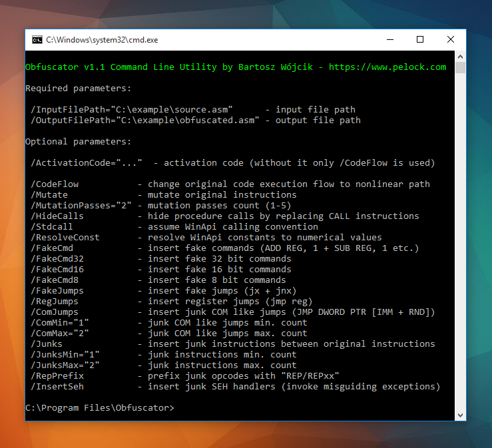
Task: Click the /OutputFilePath parameter line
Action: [196, 120]
